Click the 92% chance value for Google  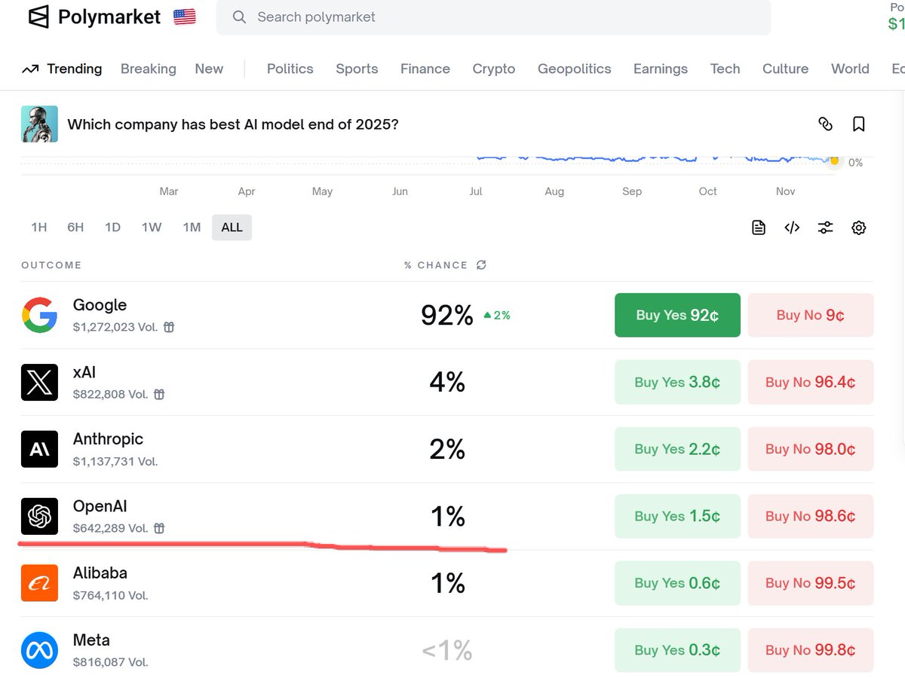point(447,315)
